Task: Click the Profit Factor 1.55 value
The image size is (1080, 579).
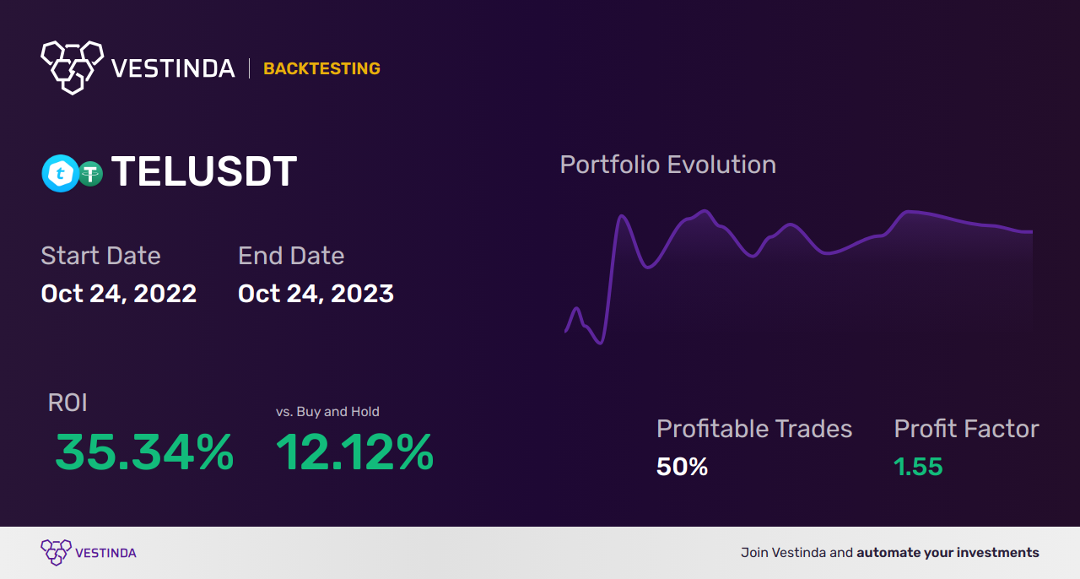Action: [918, 467]
